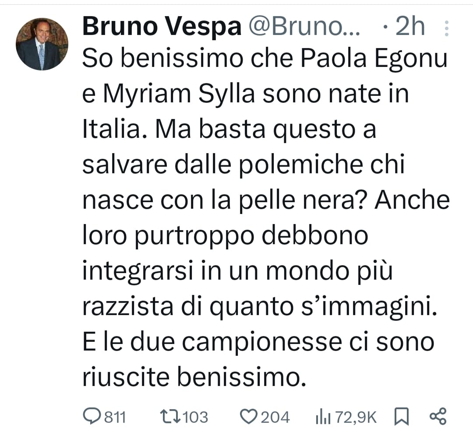
Task: Like the tweet with the heart icon
Action: point(250,417)
